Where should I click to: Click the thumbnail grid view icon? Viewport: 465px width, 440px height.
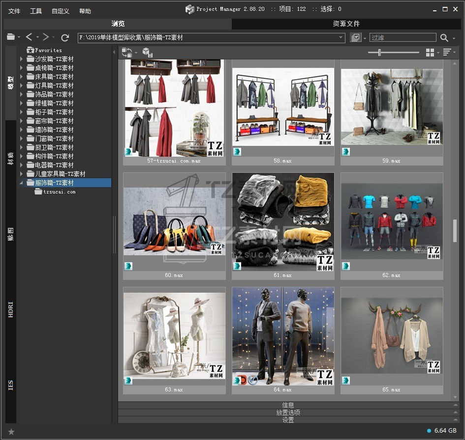click(x=430, y=53)
